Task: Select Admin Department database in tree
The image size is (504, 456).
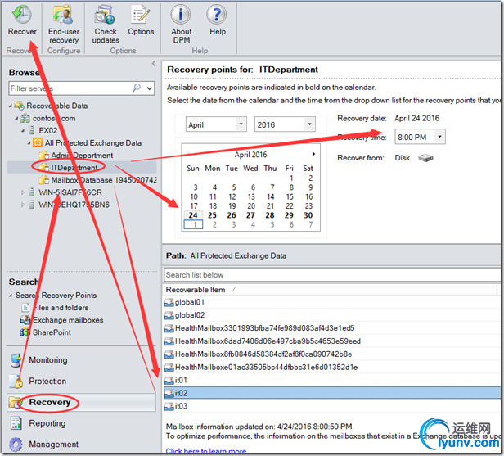Action: point(82,156)
